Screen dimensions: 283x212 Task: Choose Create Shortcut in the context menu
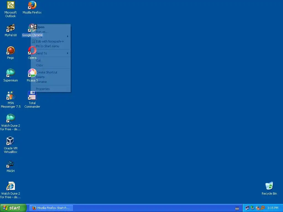tap(51, 72)
